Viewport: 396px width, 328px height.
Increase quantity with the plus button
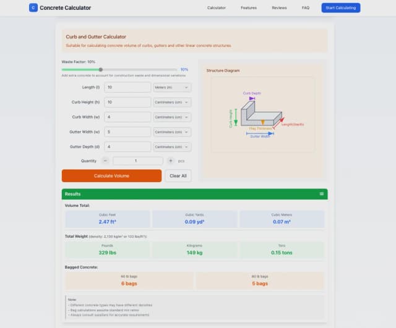(171, 161)
